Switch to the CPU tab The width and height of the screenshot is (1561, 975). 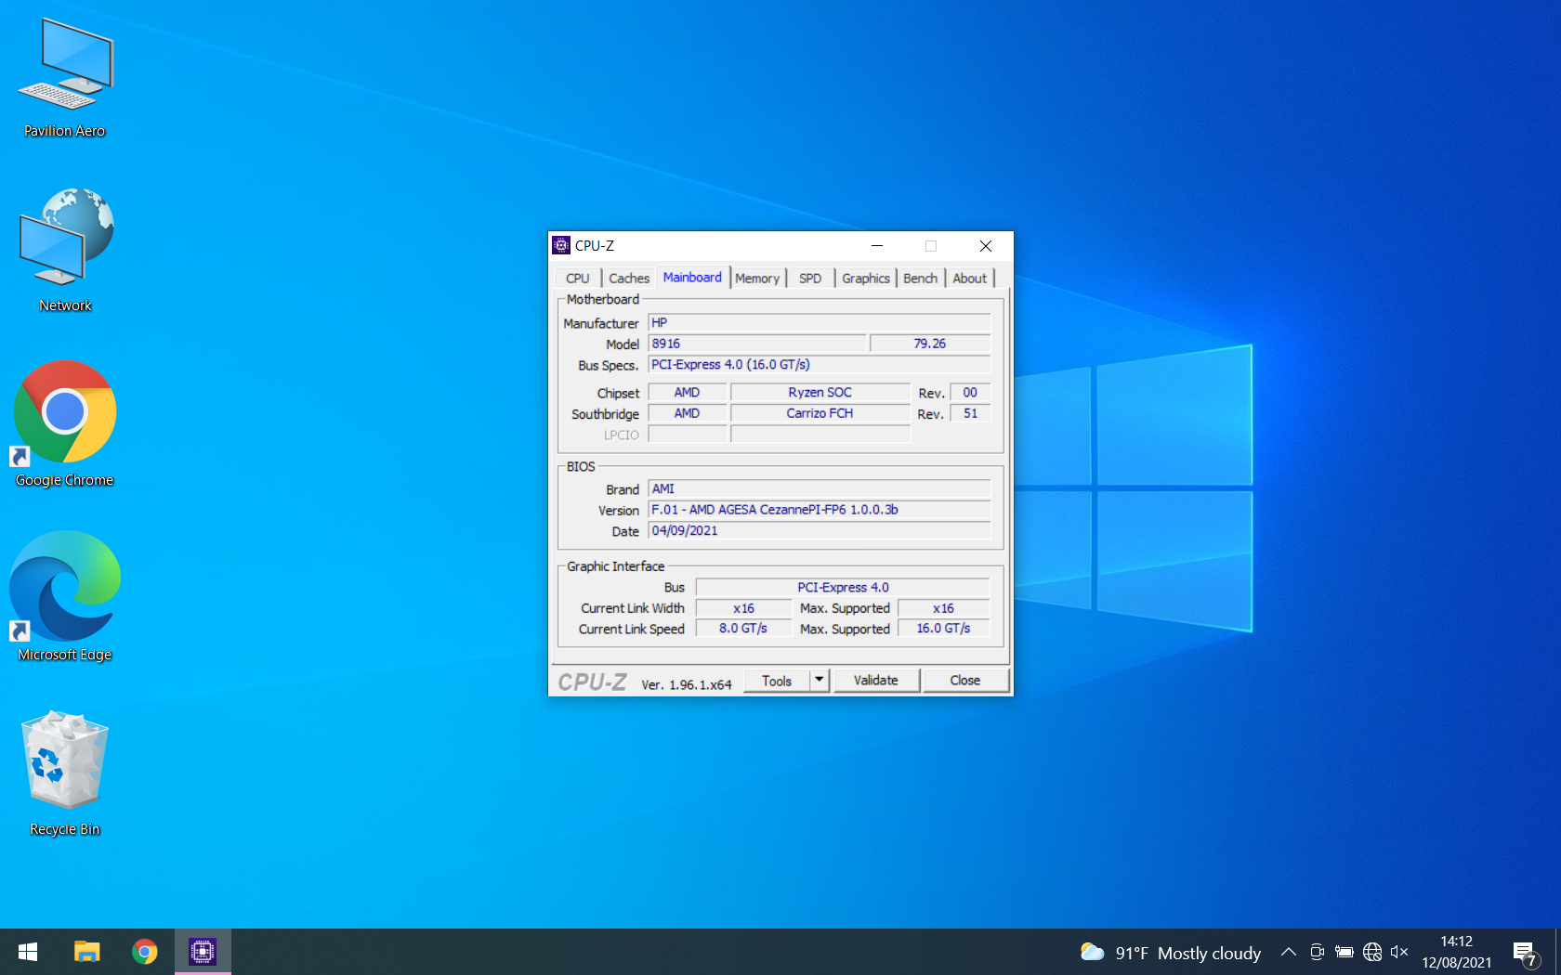(x=577, y=279)
